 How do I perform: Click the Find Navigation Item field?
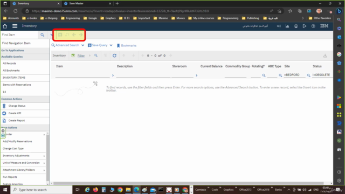coord(25,43)
